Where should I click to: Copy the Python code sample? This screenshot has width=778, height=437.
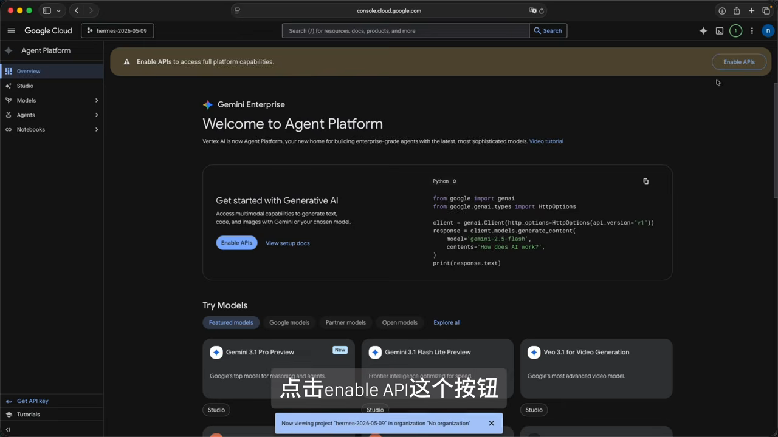[645, 181]
